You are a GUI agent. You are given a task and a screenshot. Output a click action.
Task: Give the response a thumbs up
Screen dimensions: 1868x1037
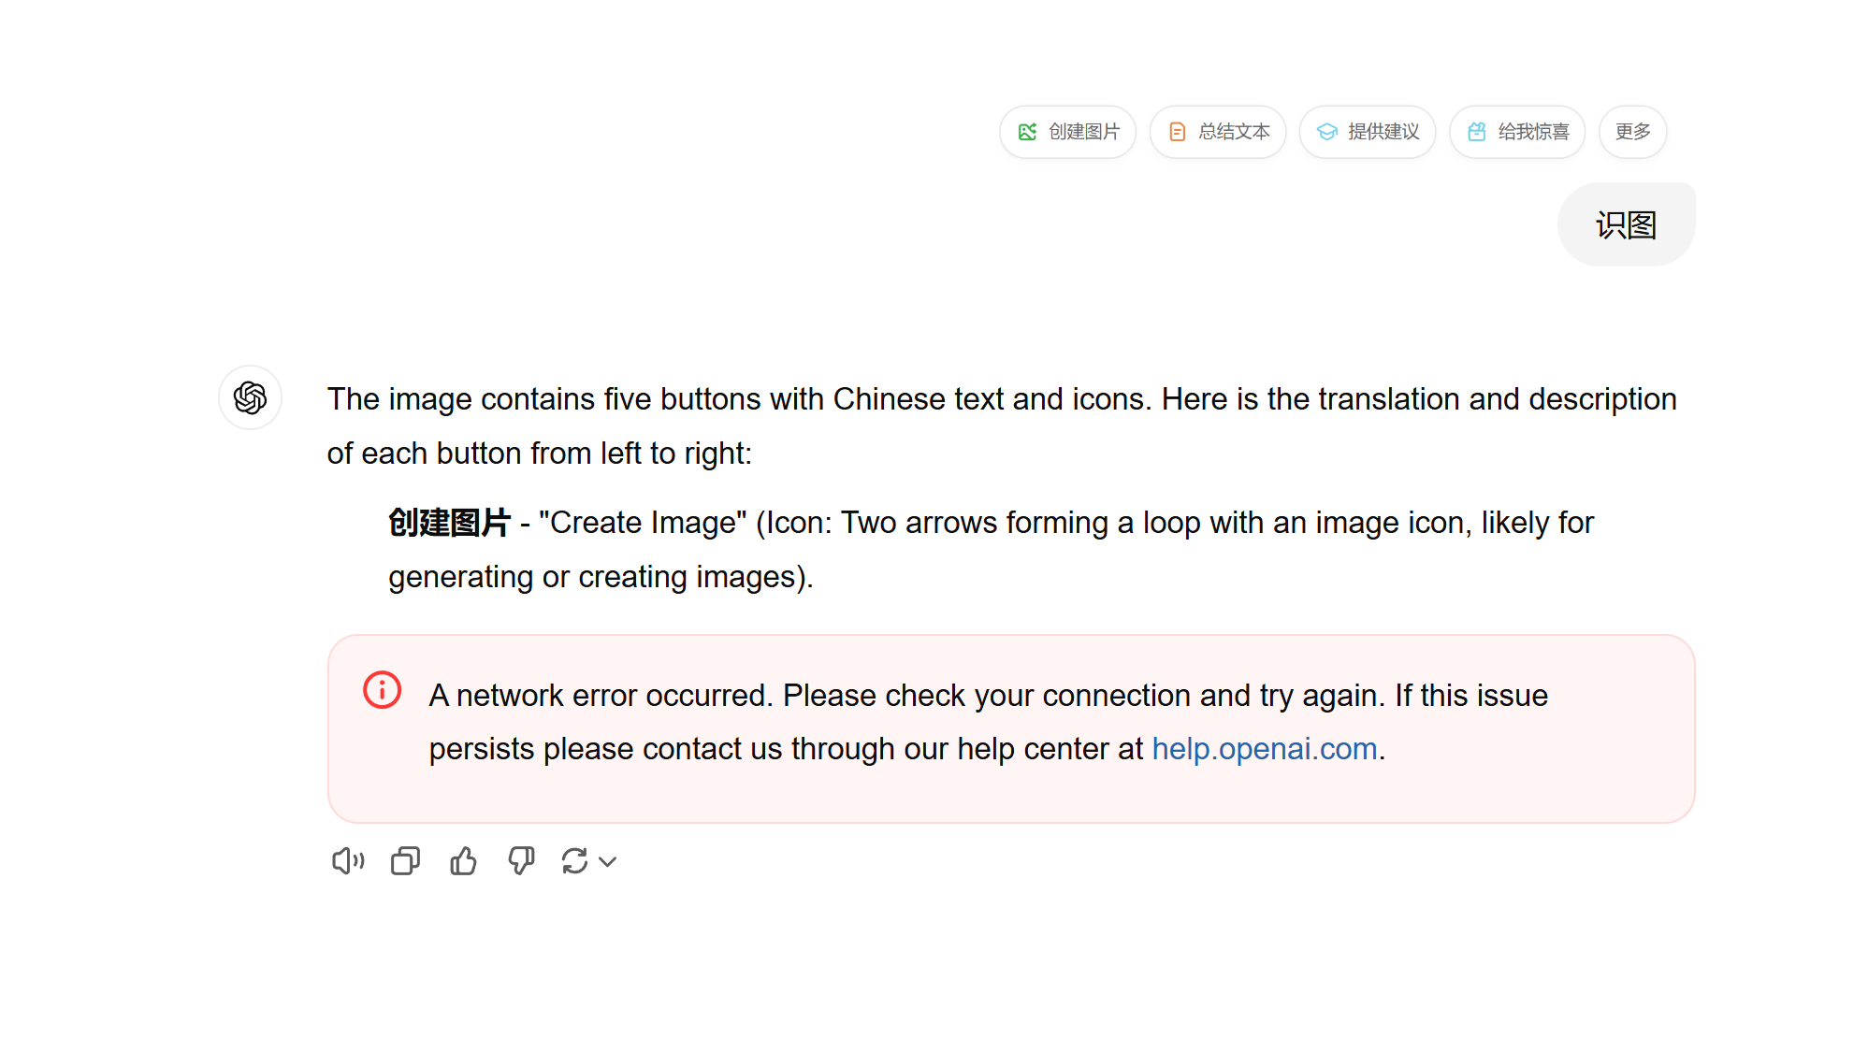tap(463, 860)
